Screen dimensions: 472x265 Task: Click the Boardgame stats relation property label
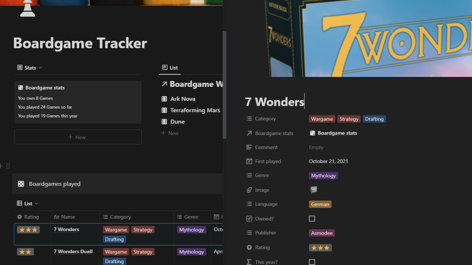coord(270,133)
